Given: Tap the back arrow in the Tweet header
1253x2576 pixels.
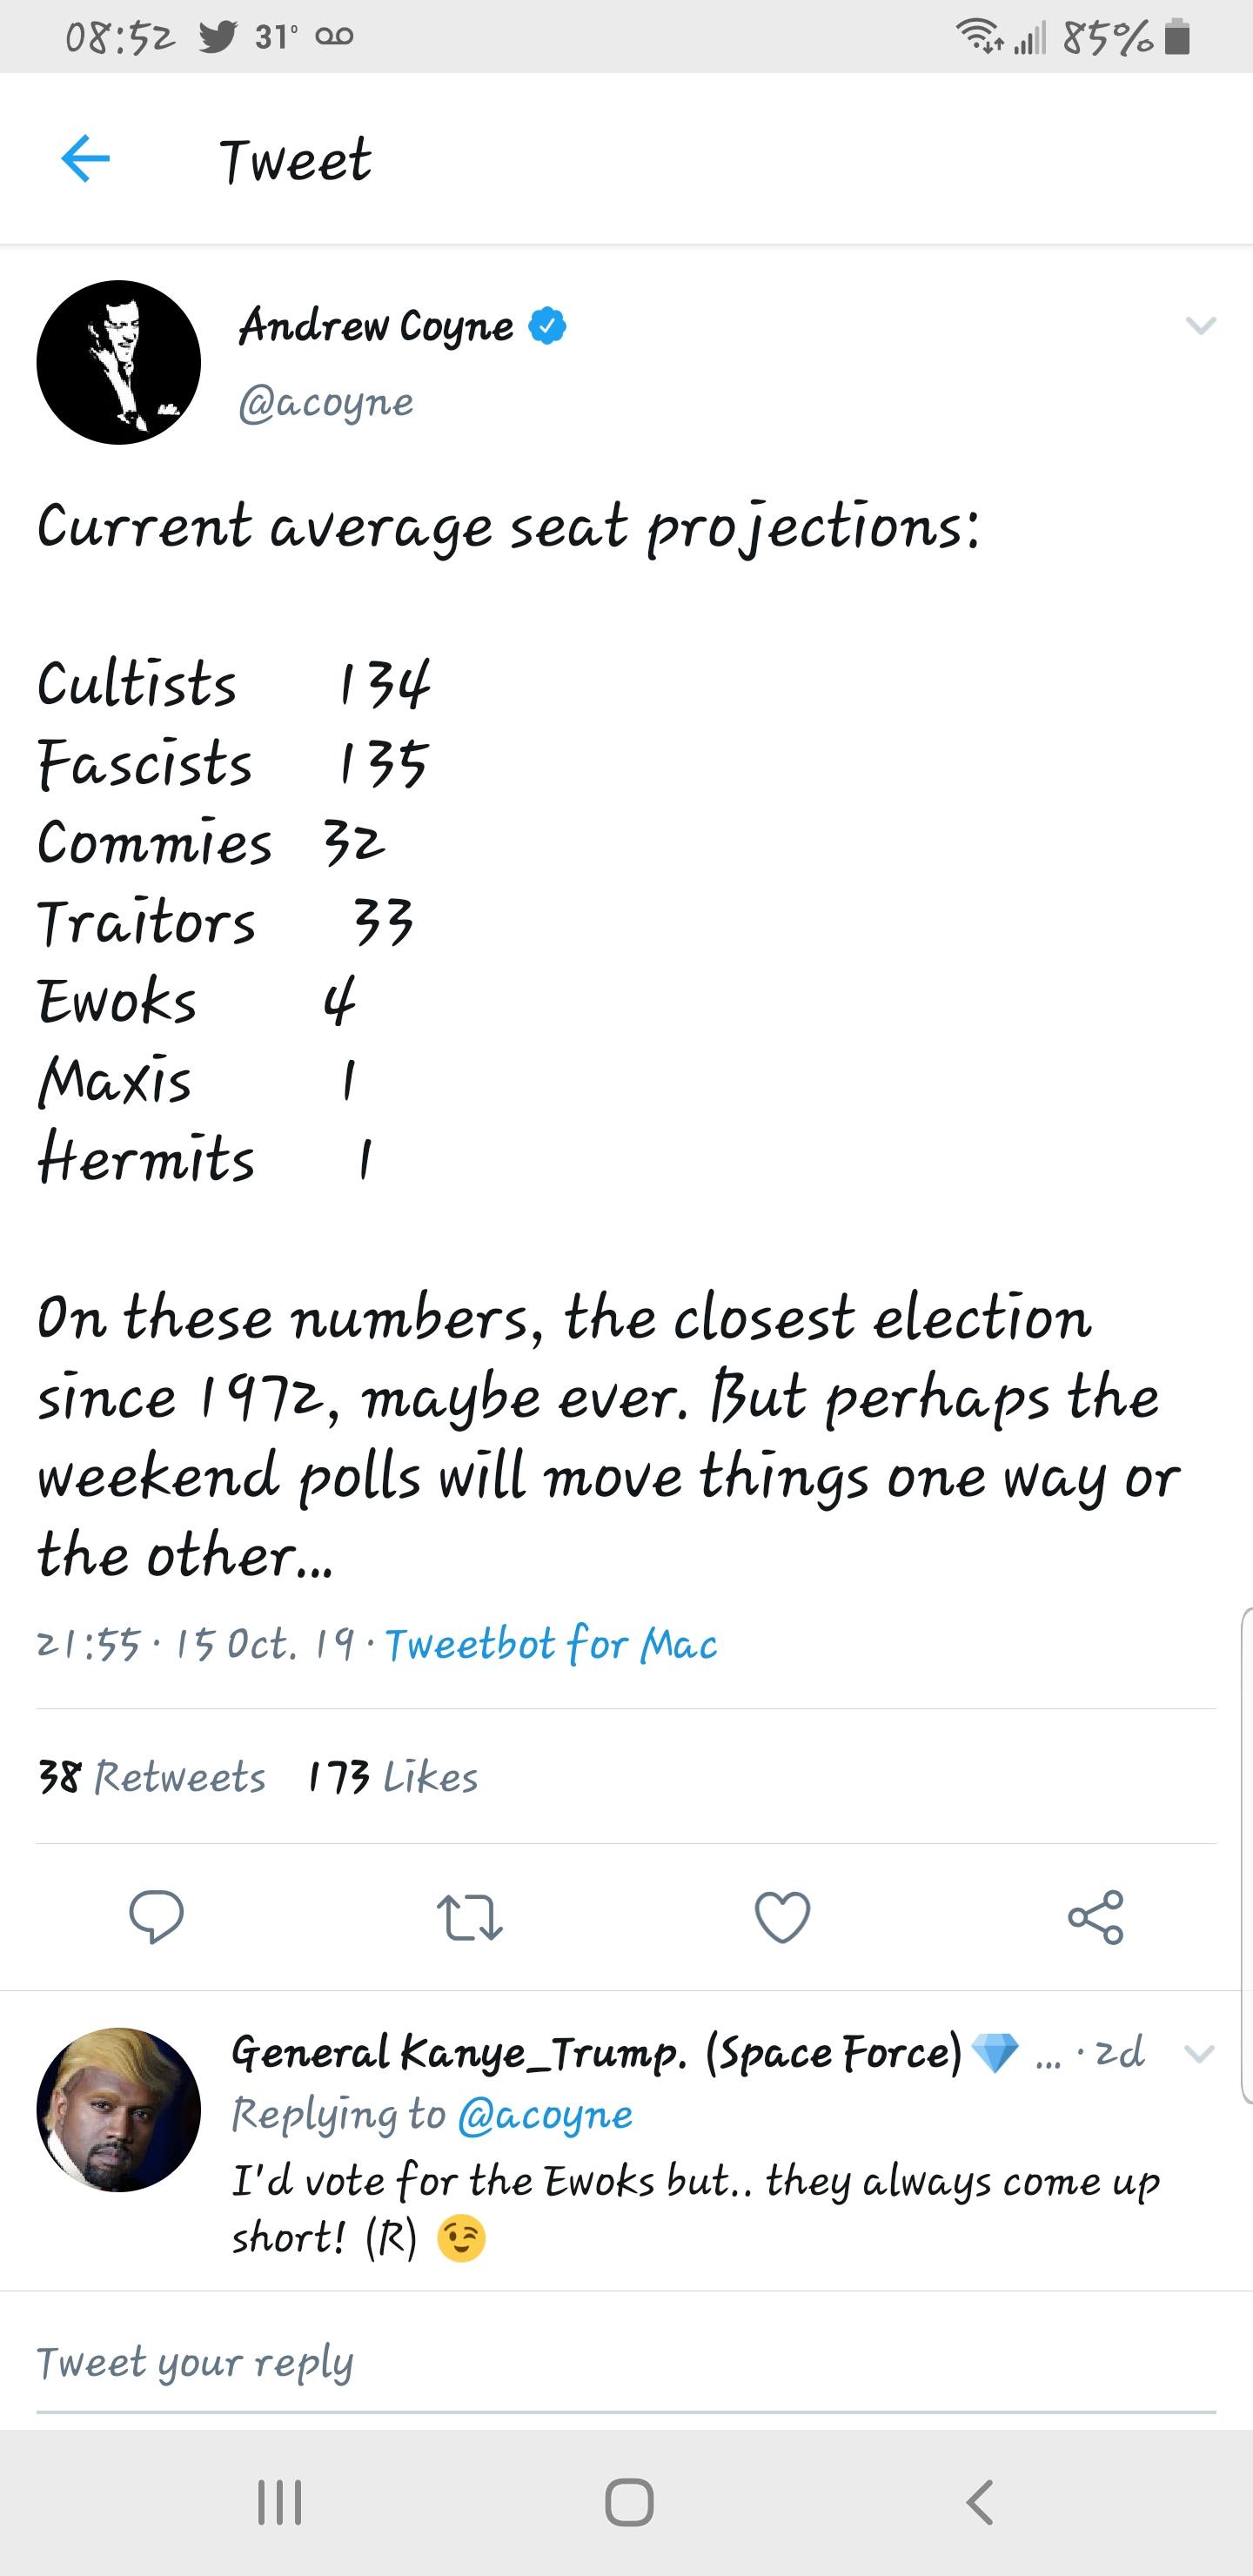Looking at the screenshot, I should (x=85, y=159).
